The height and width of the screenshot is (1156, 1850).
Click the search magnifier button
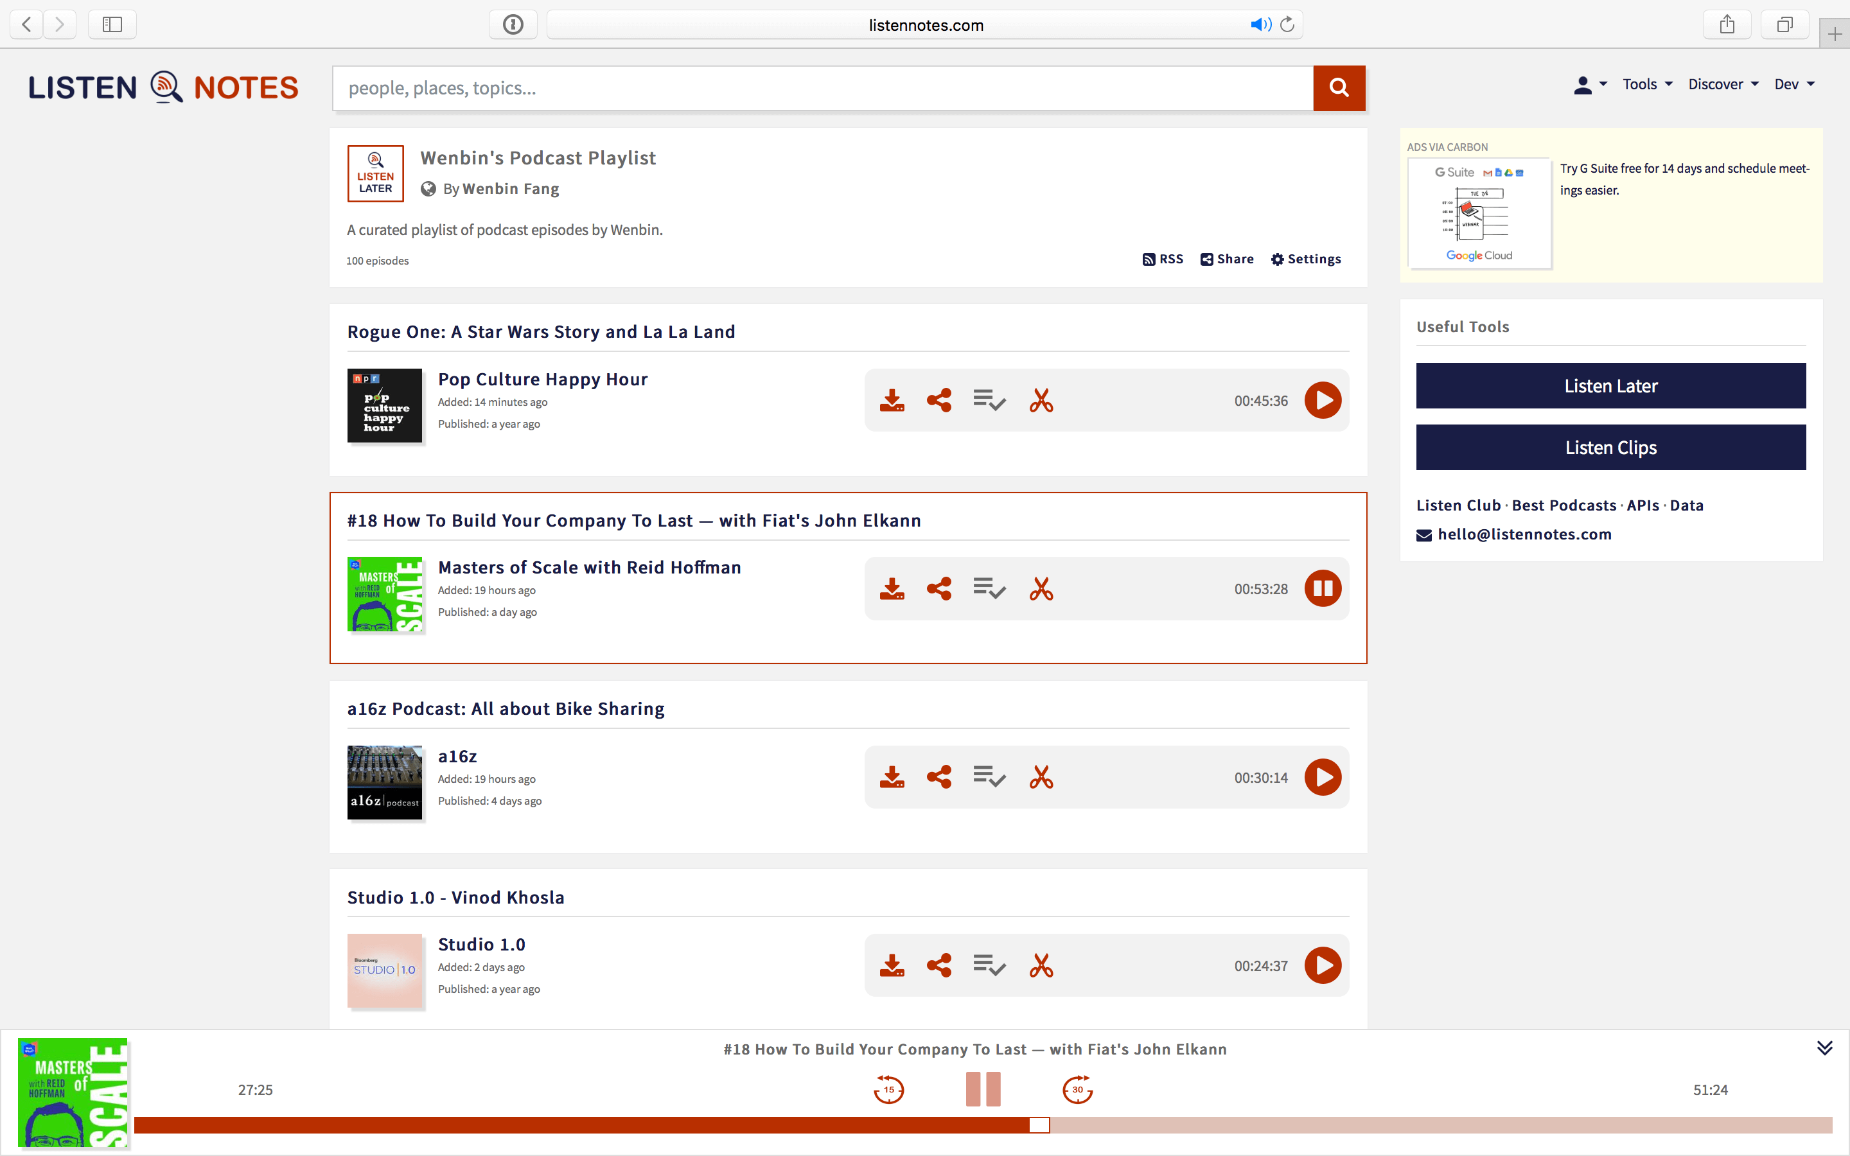[x=1339, y=88]
